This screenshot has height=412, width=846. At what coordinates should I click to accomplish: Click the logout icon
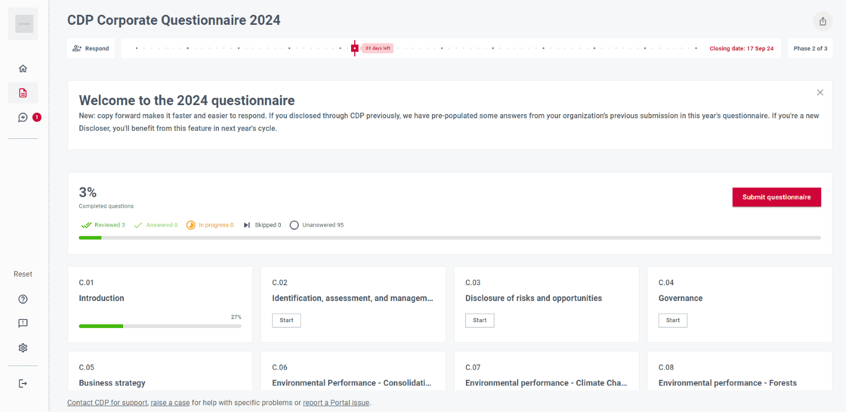pyautogui.click(x=23, y=383)
